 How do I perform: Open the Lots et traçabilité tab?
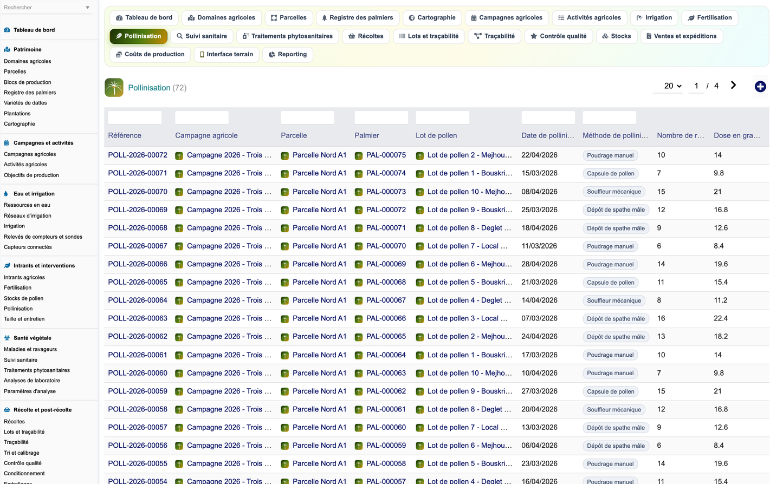[429, 36]
